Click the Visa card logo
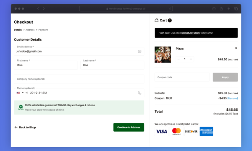This screenshot has height=151, width=252. [x=162, y=131]
